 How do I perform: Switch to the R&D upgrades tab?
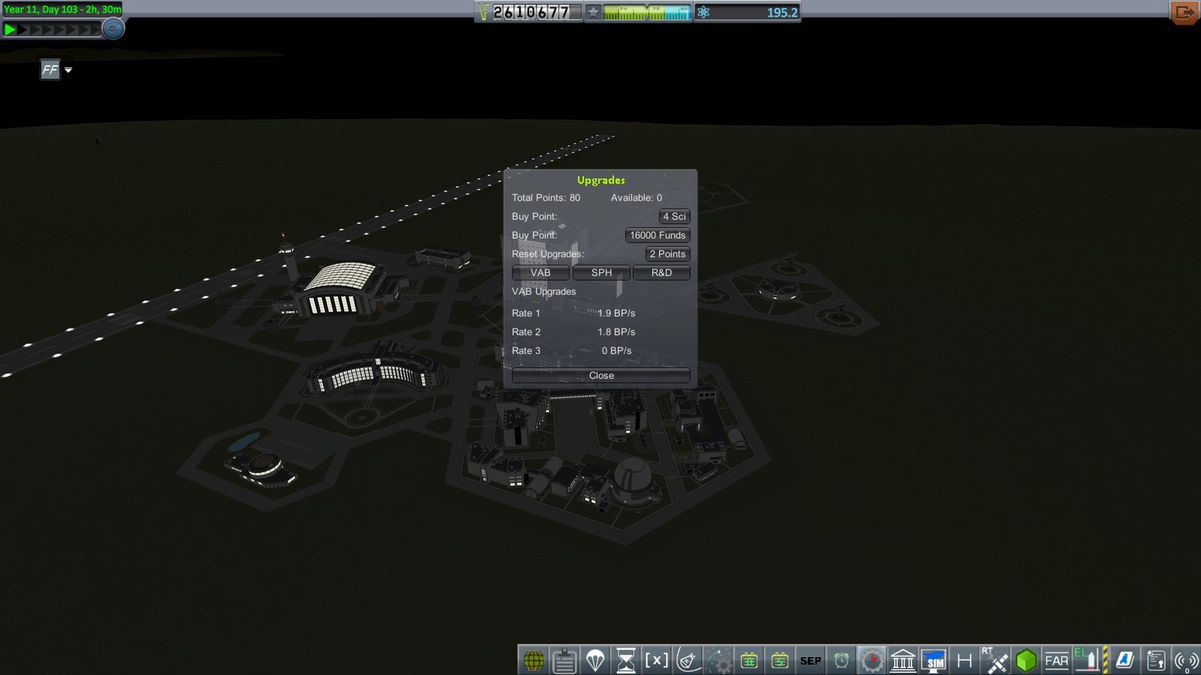[661, 273]
